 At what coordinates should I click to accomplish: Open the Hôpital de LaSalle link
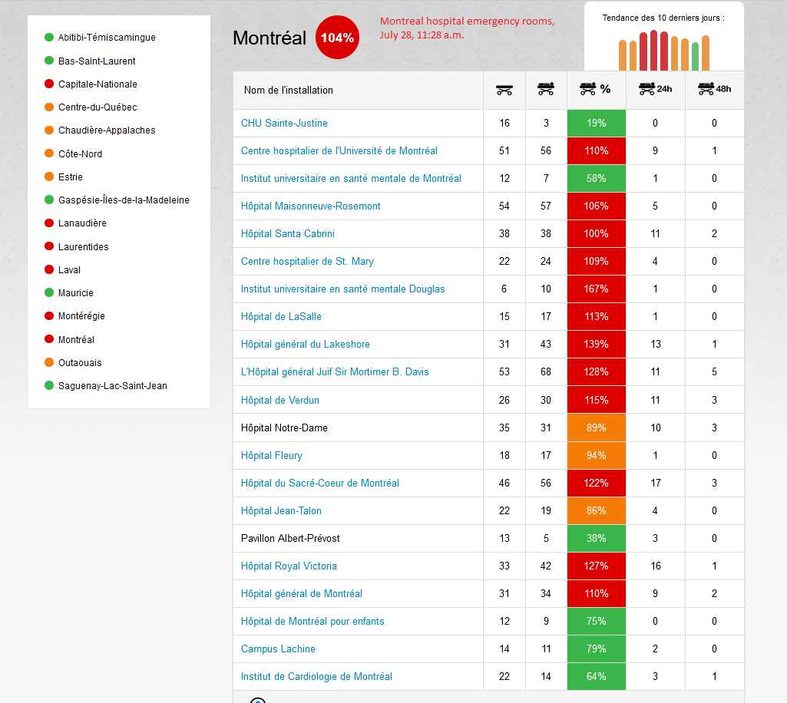pyautogui.click(x=281, y=316)
